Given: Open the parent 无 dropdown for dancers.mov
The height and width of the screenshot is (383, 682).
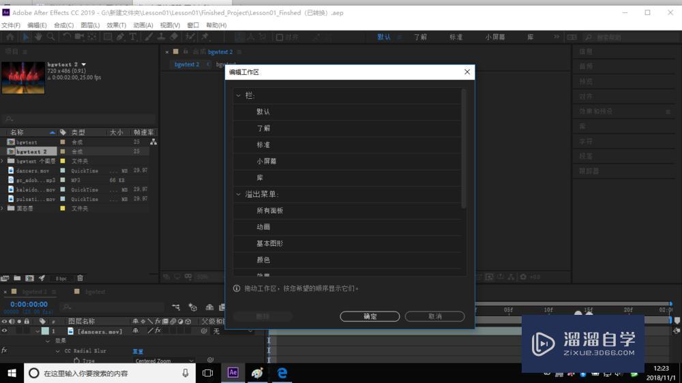Looking at the screenshot, I should [x=233, y=331].
